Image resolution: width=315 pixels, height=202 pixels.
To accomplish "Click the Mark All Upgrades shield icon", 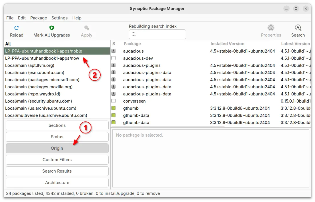I will pyautogui.click(x=52, y=28).
